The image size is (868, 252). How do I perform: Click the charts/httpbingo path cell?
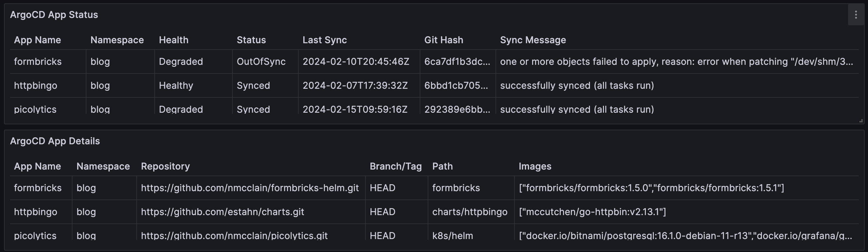pyautogui.click(x=470, y=212)
